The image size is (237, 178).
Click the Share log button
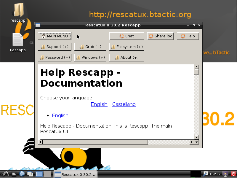point(161,36)
